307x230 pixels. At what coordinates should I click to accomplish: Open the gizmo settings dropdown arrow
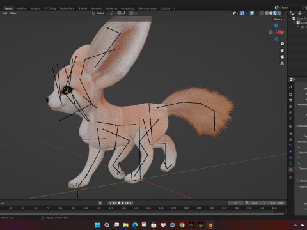point(246,13)
